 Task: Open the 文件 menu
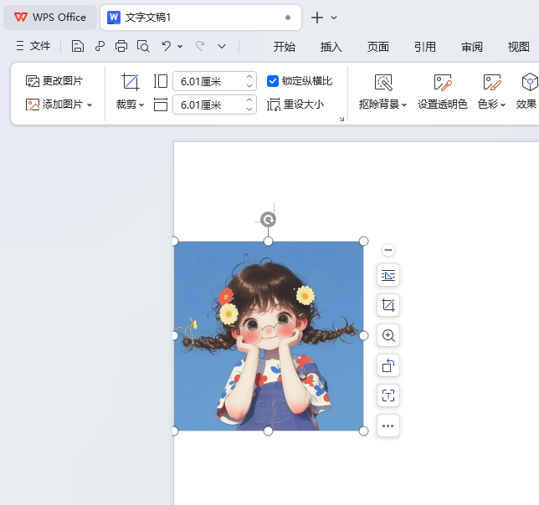tap(33, 46)
